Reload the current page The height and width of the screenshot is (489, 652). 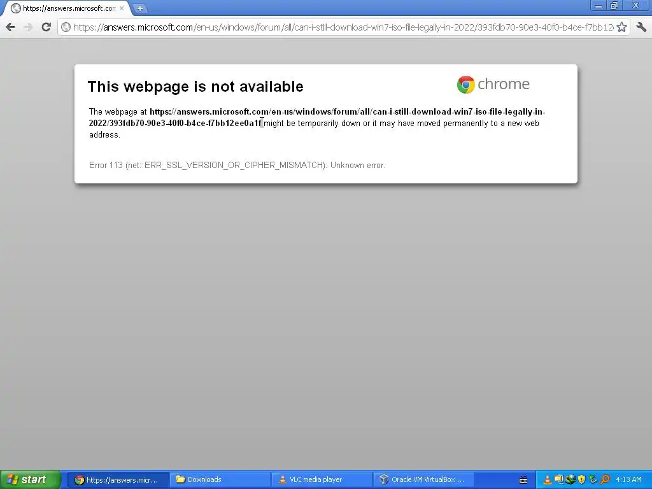[x=46, y=27]
